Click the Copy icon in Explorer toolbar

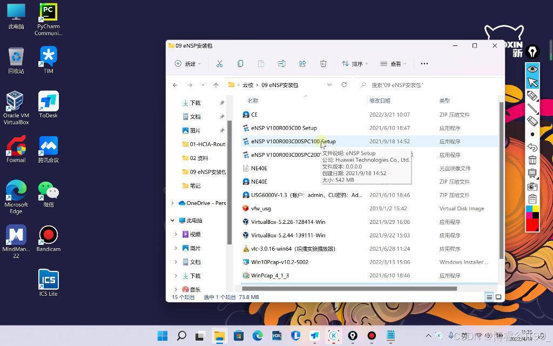point(240,64)
